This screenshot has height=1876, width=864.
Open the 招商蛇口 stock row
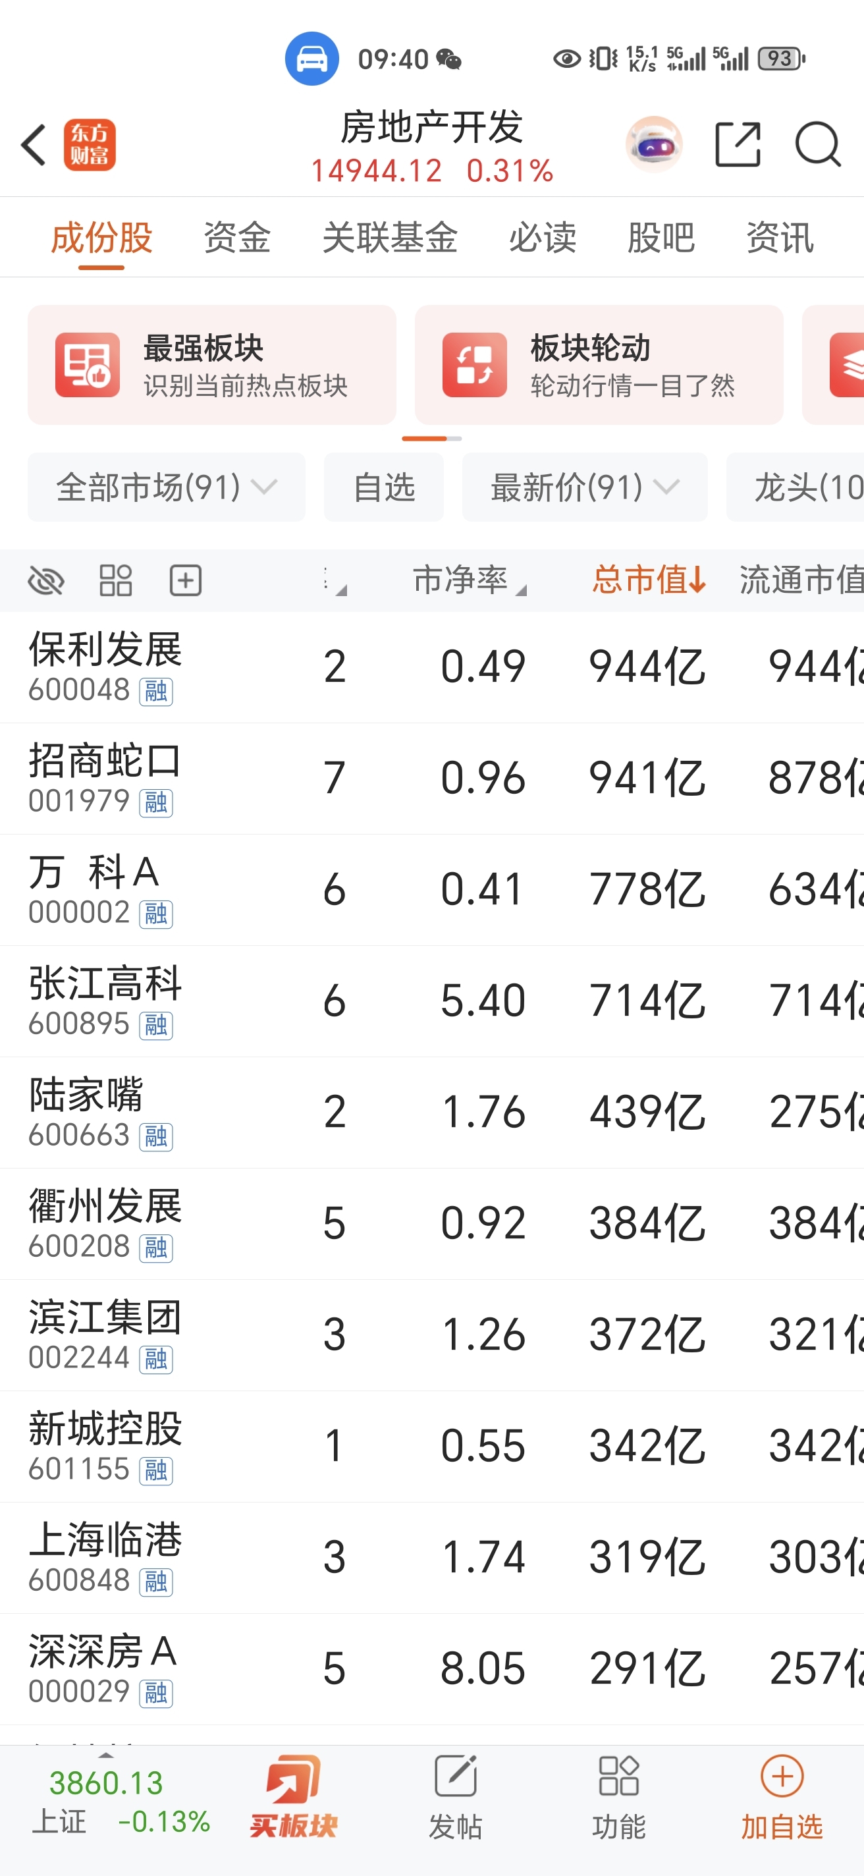(431, 779)
